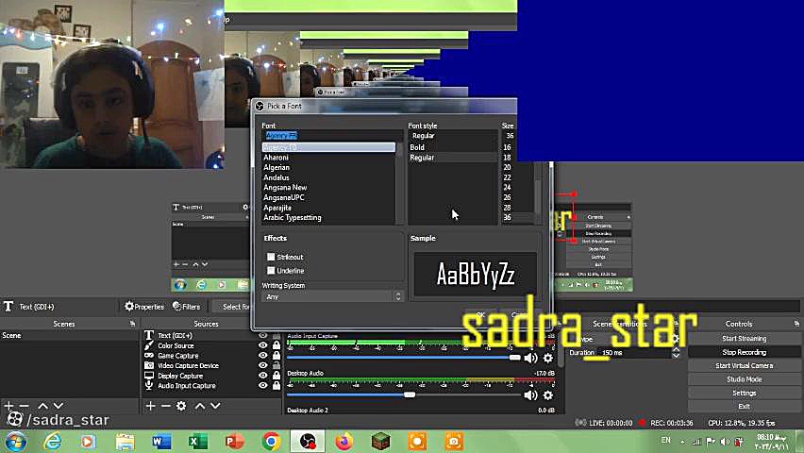
Task: Pick font size 24
Action: coord(507,187)
